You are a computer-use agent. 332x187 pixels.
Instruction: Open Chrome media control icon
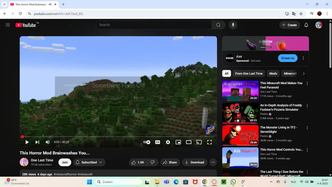click(x=312, y=14)
